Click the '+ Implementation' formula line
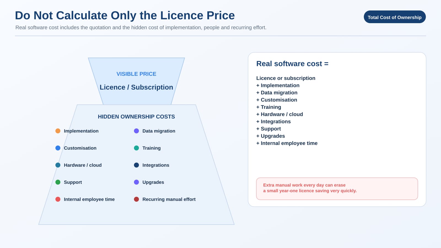The image size is (441, 248). pos(278,85)
